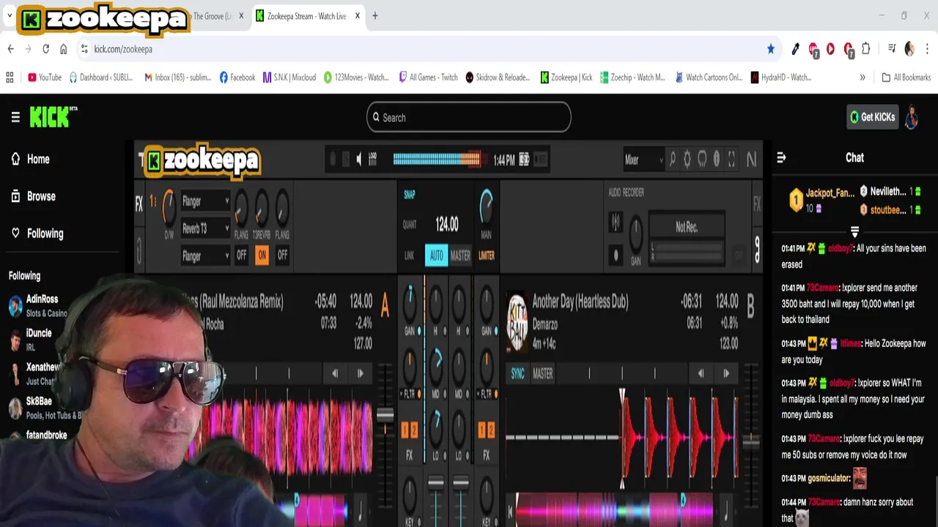Open the YouTube bookmark
Viewport: 938px width, 527px height.
click(45, 77)
